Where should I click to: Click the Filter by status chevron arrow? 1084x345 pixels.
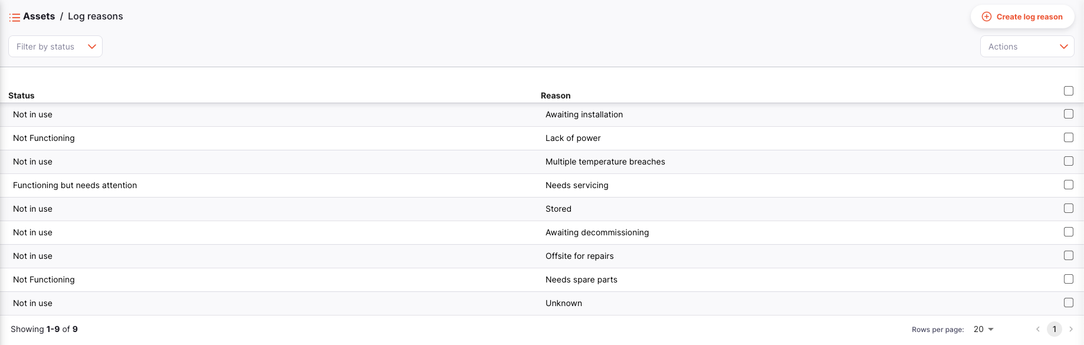point(92,47)
